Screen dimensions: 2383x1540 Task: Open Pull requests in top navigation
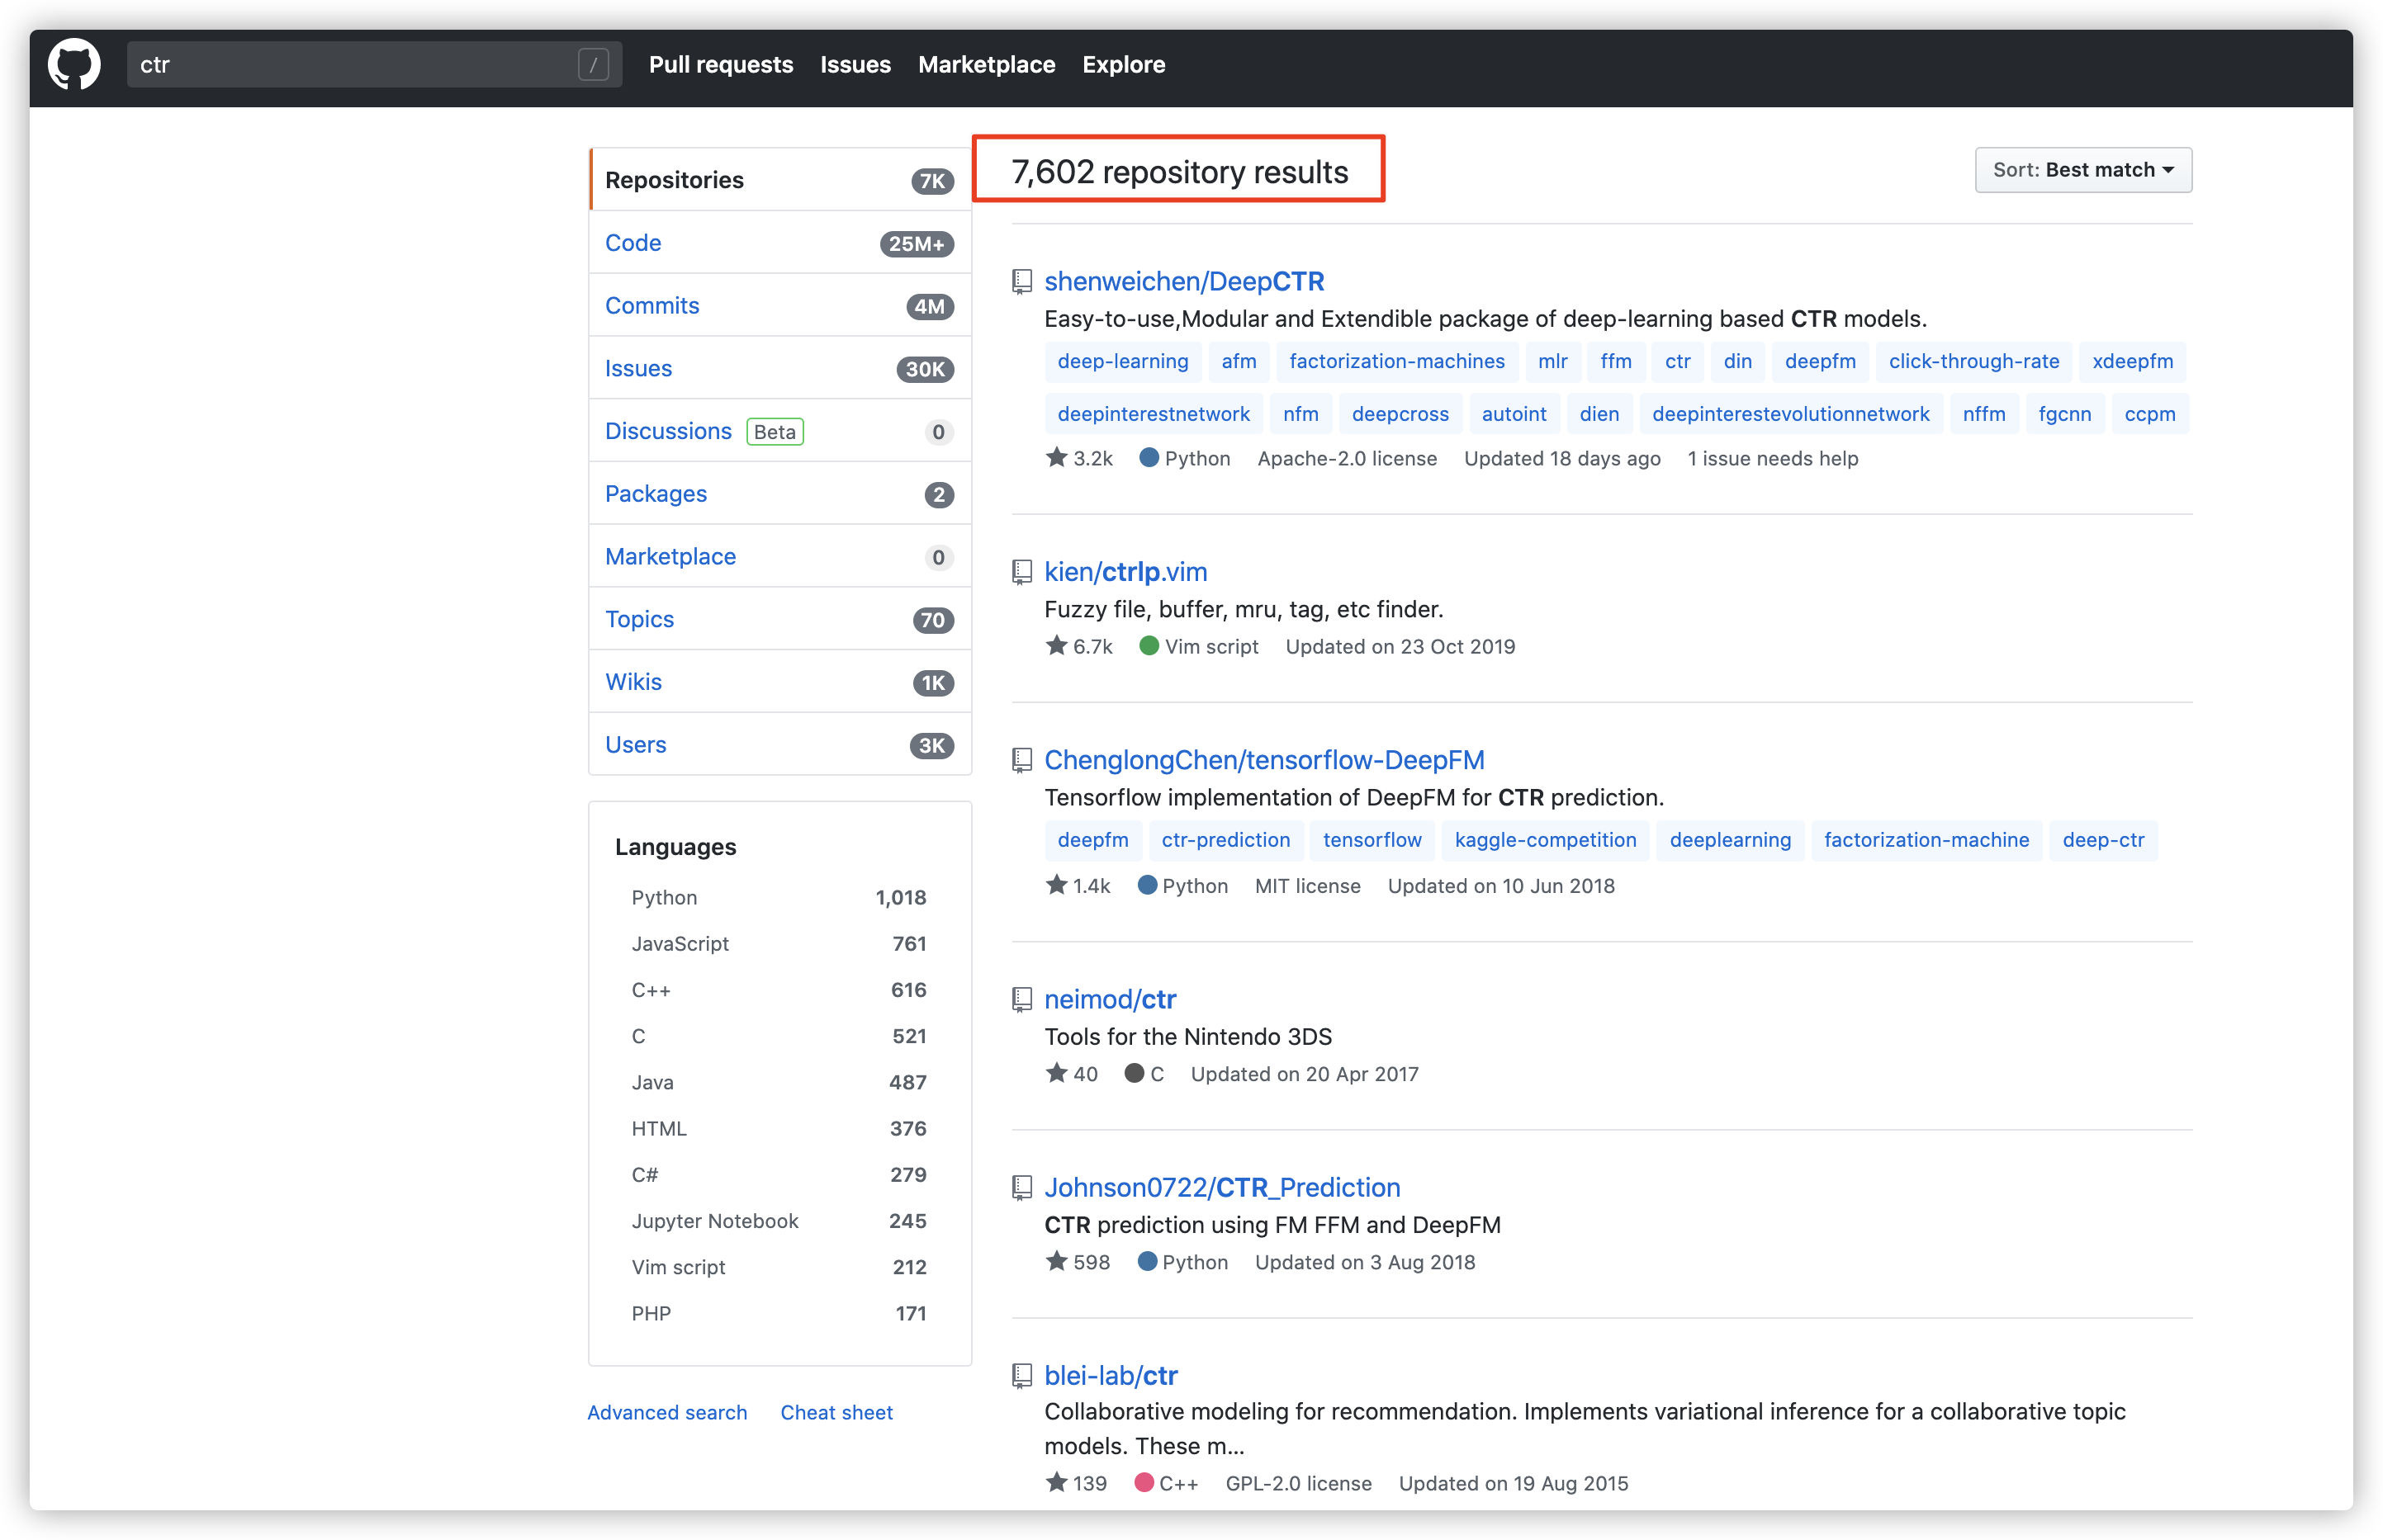click(x=720, y=65)
